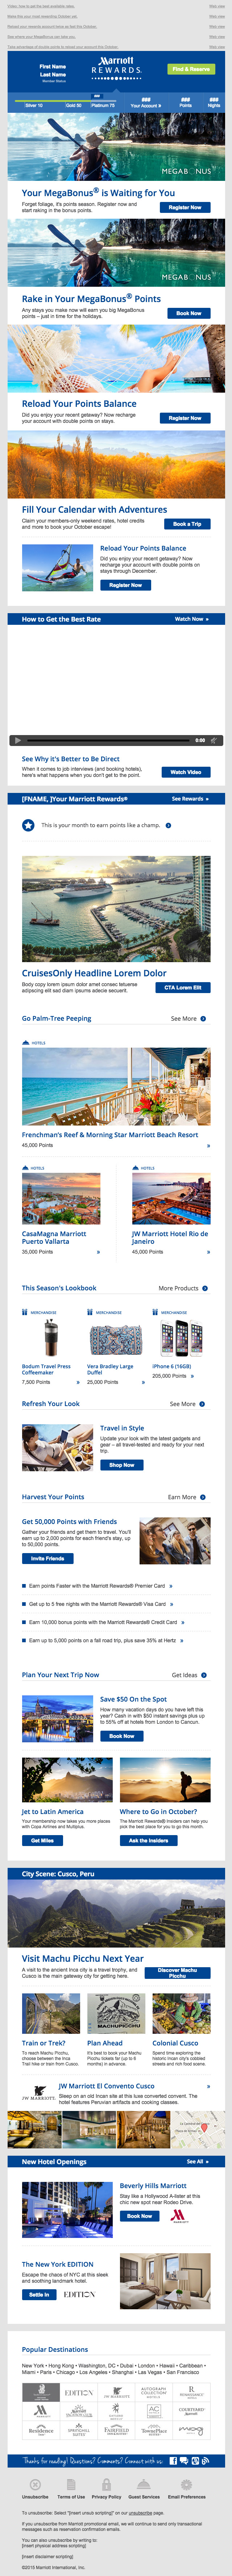The image size is (232, 2576).
Task: Select the Watch Now link in blue bar
Action: (190, 619)
